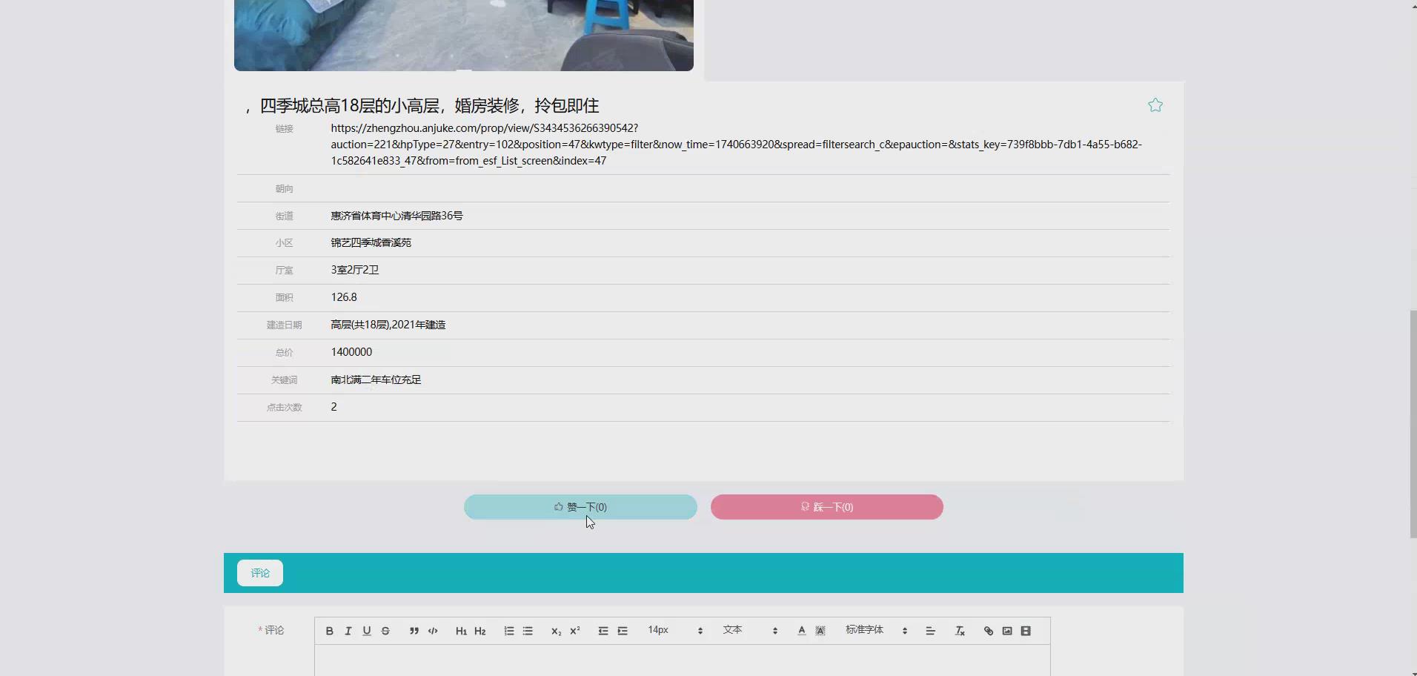Screen dimensions: 1417x676
Task: Open the anjuke listing URL link
Action: 736,145
